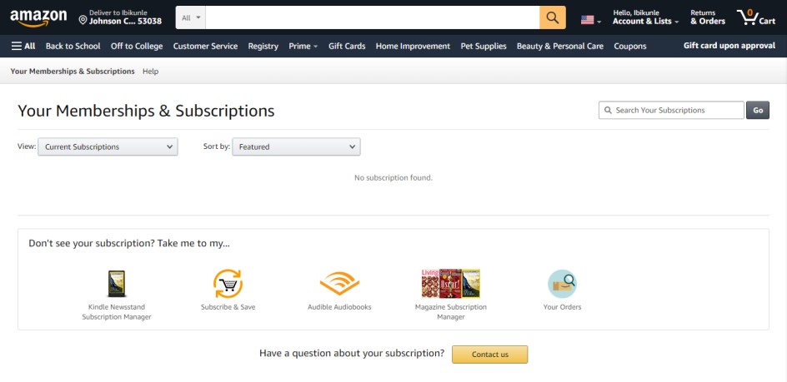Screen dimensions: 787x382
Task: Open the Kindle Newsstand Subscription Manager icon
Action: tap(117, 284)
